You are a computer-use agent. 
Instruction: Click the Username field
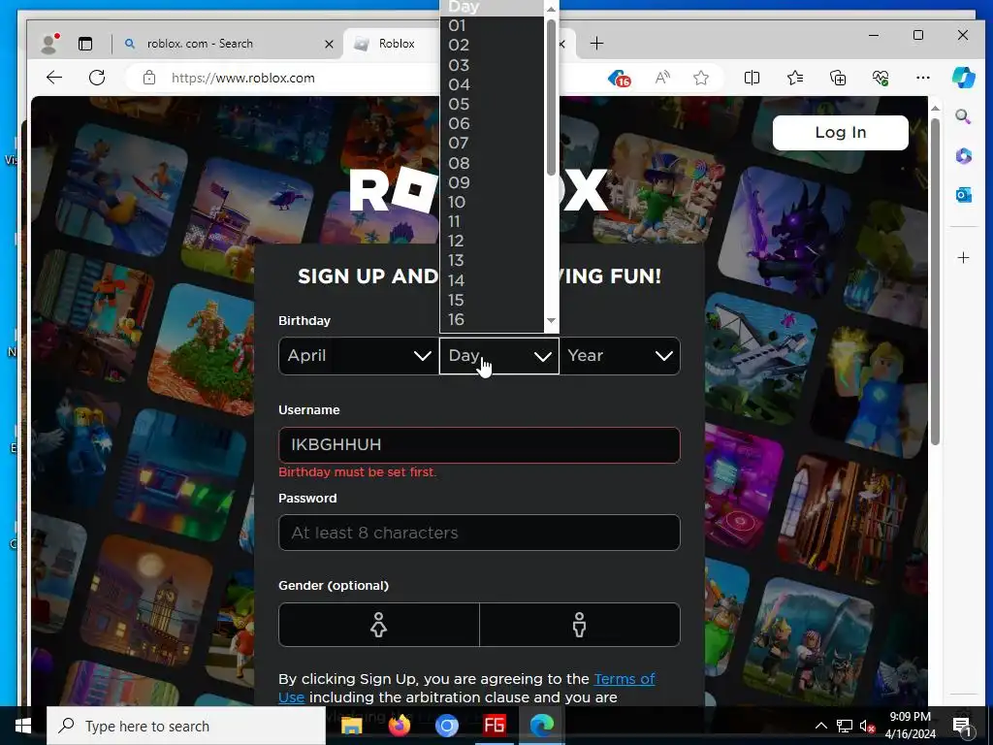tap(479, 444)
